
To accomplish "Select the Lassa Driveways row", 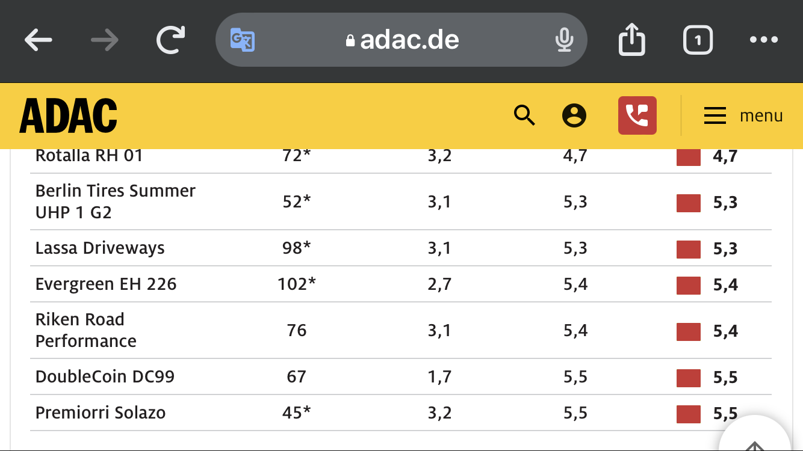I will [401, 248].
